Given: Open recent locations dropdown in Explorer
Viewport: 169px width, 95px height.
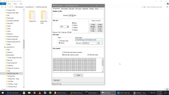Looking at the screenshot, I should click(8, 7).
